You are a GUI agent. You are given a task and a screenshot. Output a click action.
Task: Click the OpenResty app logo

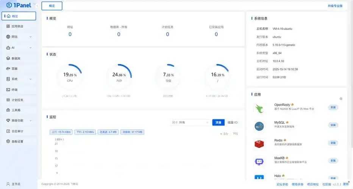[x=259, y=108]
